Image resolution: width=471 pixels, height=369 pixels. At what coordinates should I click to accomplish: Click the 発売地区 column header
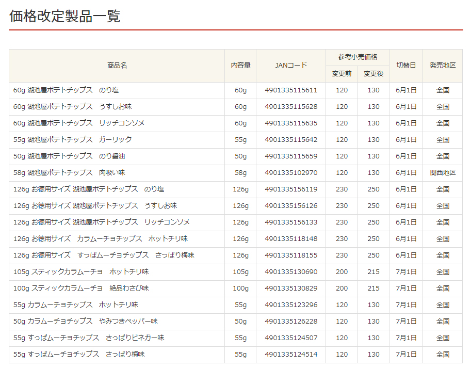443,66
